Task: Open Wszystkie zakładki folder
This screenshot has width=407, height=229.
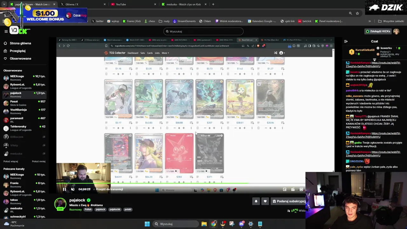Action: pyautogui.click(x=391, y=21)
